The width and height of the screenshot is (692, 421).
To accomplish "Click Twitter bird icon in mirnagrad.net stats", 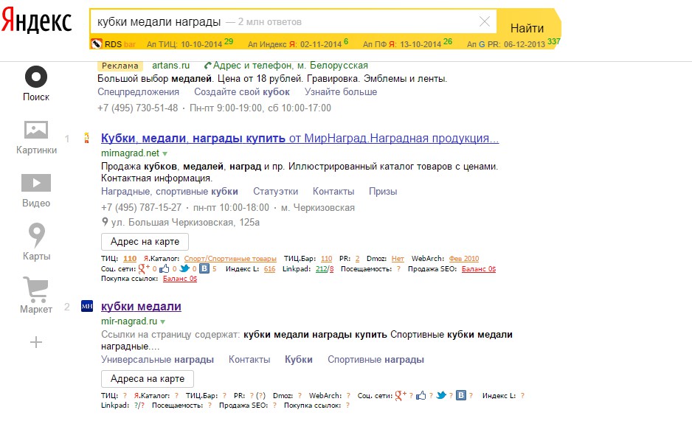I will pos(184,268).
